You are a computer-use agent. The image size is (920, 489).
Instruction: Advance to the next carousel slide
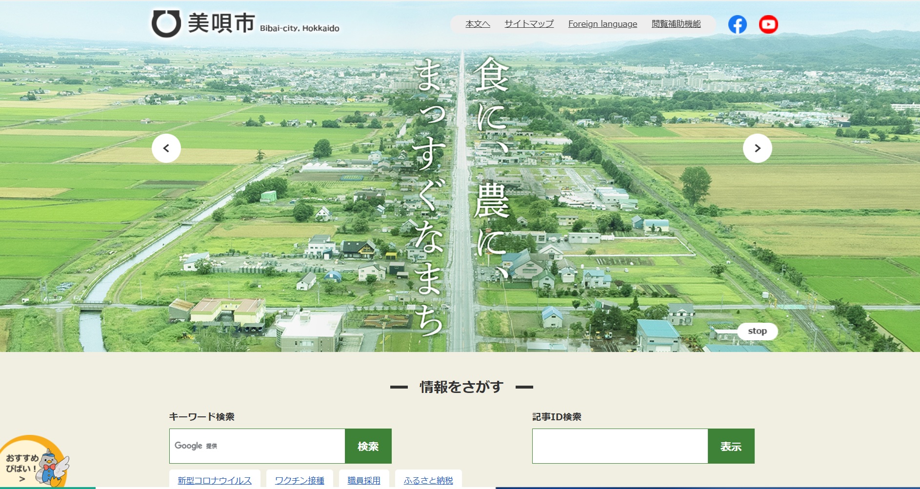click(x=758, y=148)
